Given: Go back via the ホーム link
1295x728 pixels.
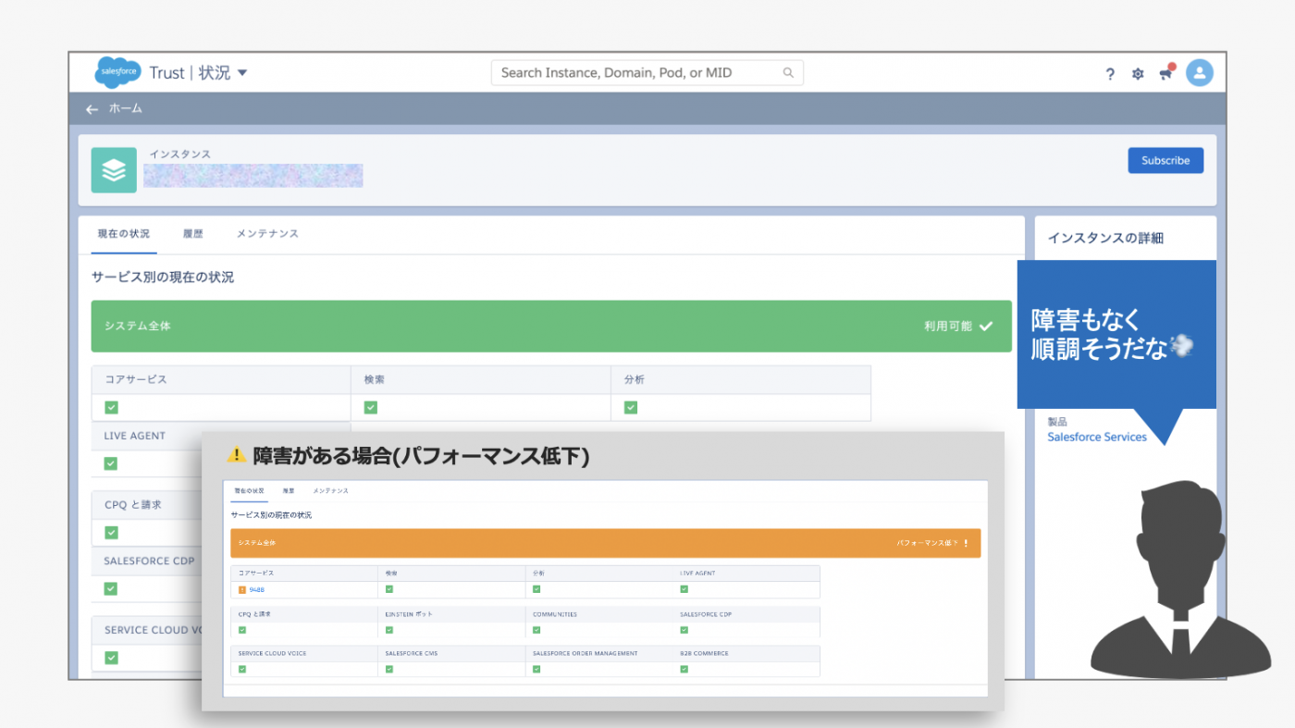Looking at the screenshot, I should (126, 109).
